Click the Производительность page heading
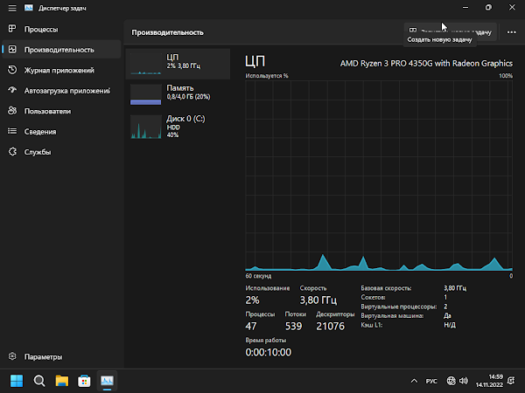This screenshot has height=393, width=525. pyautogui.click(x=167, y=32)
